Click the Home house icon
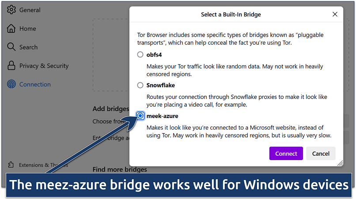356x199 pixels. tap(11, 29)
